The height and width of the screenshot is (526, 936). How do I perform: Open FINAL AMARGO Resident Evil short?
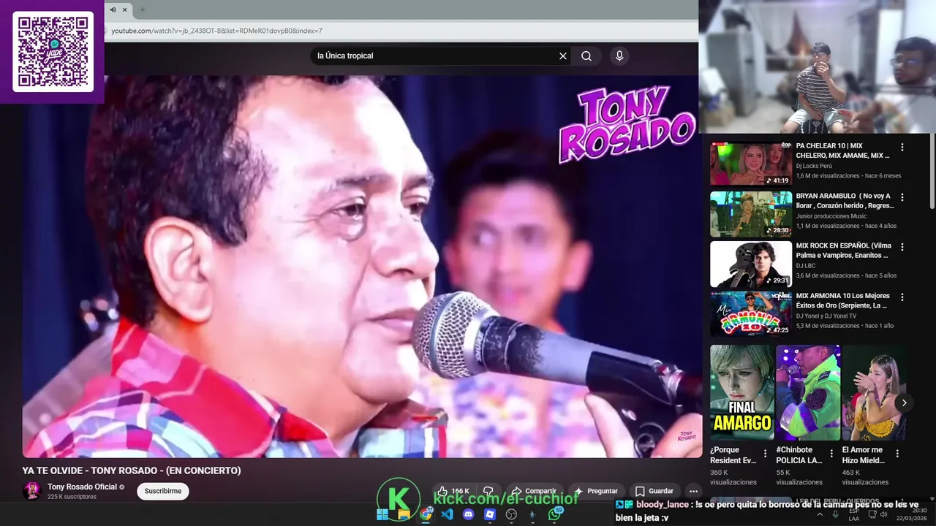[x=741, y=392]
